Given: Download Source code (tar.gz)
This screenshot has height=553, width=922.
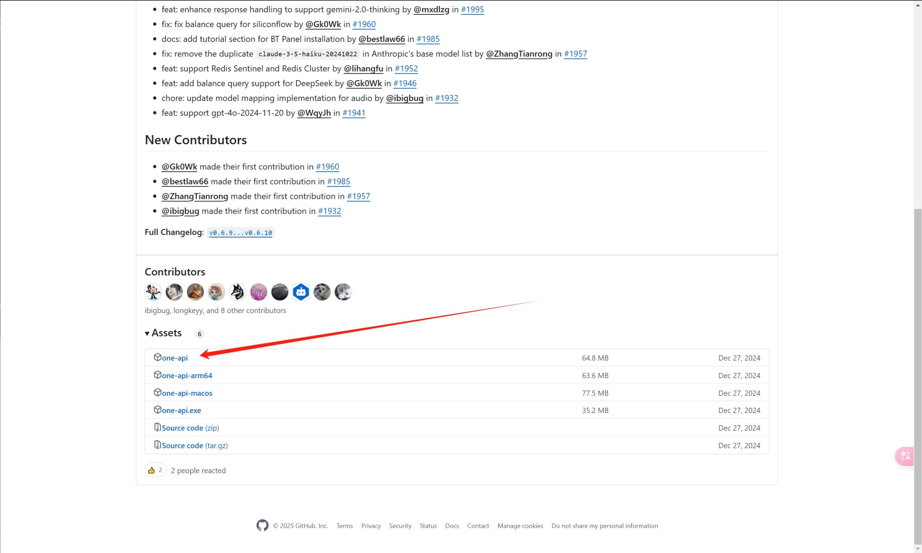Looking at the screenshot, I should coord(195,445).
